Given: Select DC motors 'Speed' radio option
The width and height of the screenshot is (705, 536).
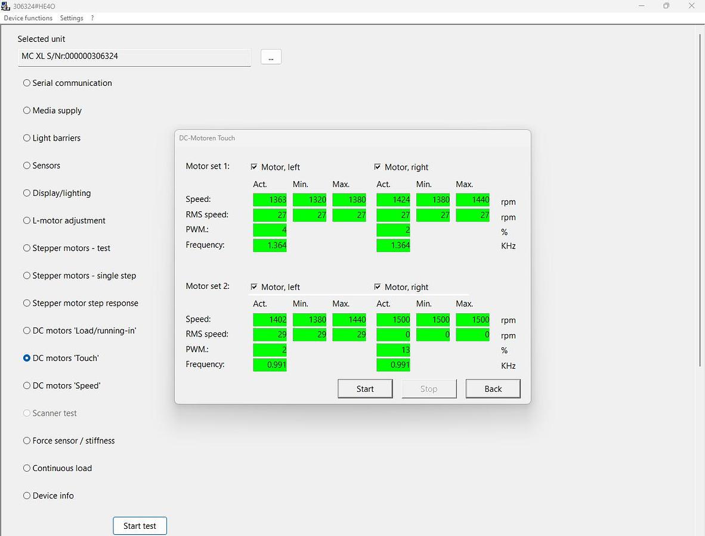Looking at the screenshot, I should (61, 385).
